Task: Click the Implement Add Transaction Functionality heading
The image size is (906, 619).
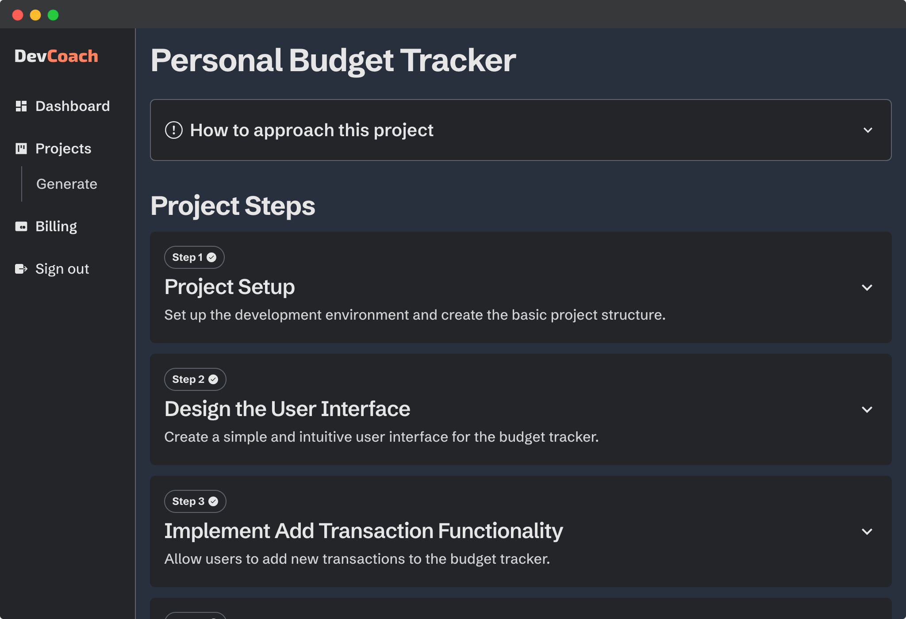Action: point(364,531)
